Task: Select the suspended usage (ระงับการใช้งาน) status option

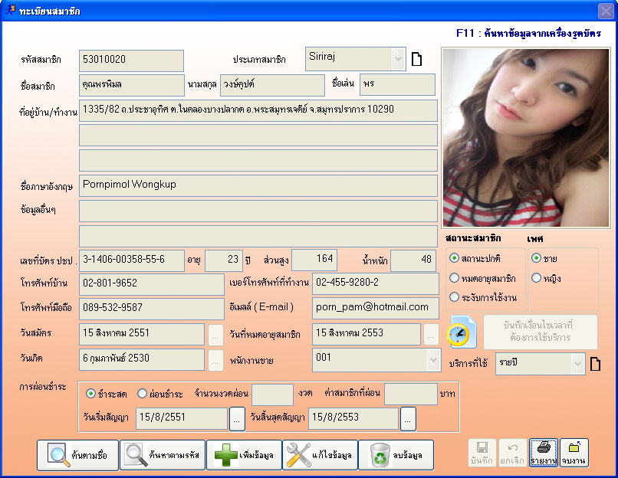Action: pos(454,297)
